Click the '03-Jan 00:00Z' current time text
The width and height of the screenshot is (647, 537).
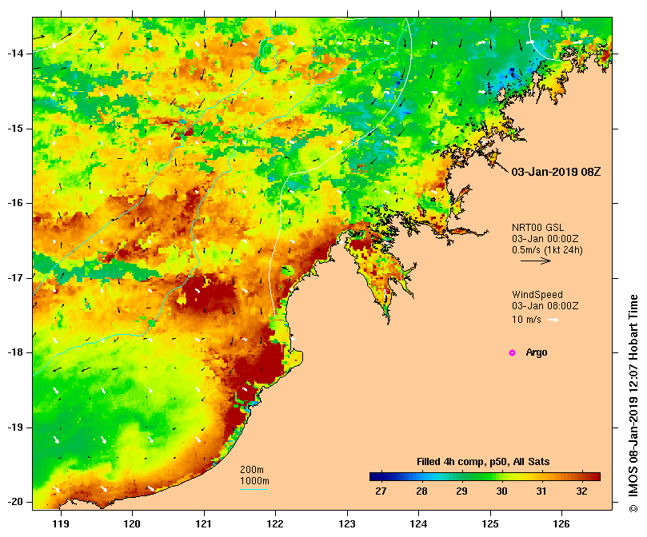(x=545, y=239)
